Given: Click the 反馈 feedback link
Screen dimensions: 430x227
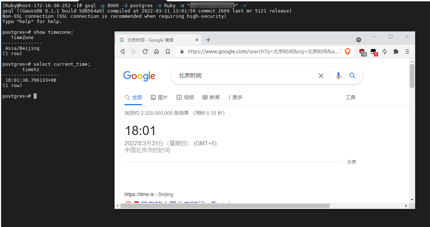Looking at the screenshot, I should tap(352, 162).
